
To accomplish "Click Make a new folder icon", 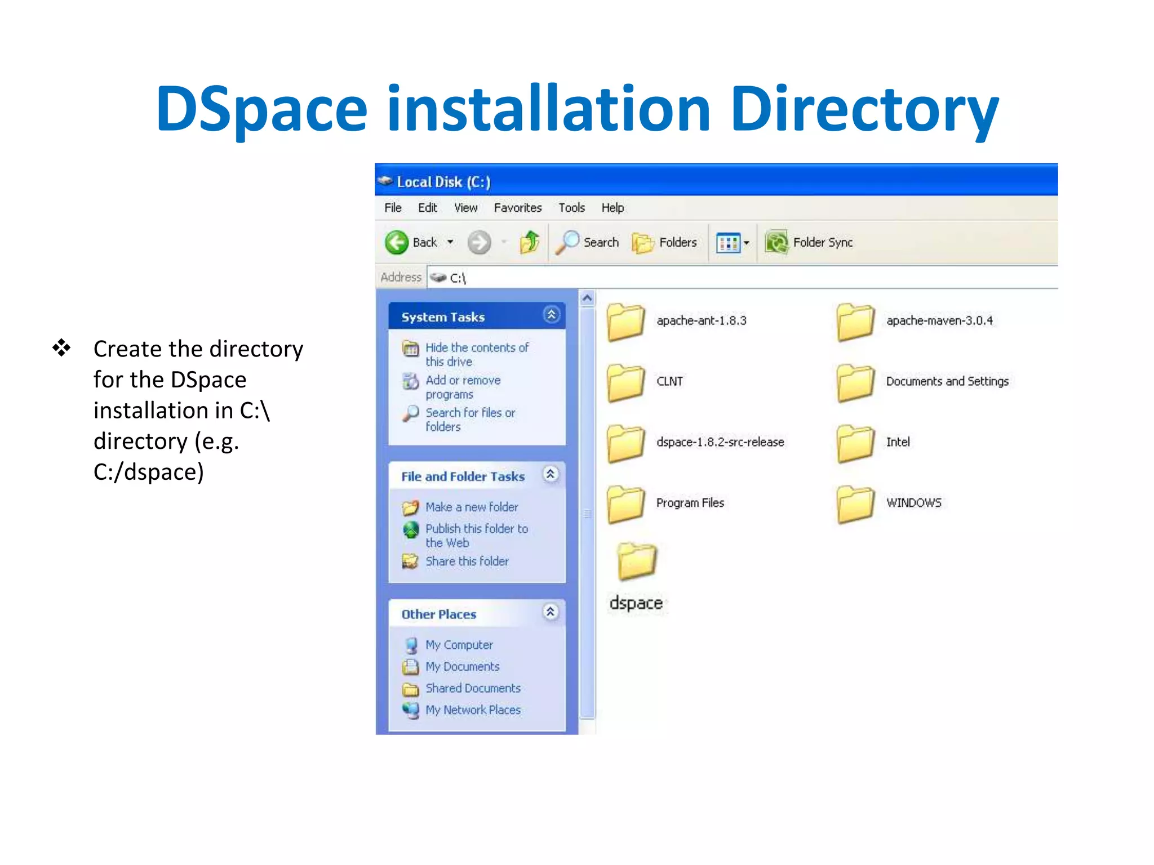I will pos(411,507).
